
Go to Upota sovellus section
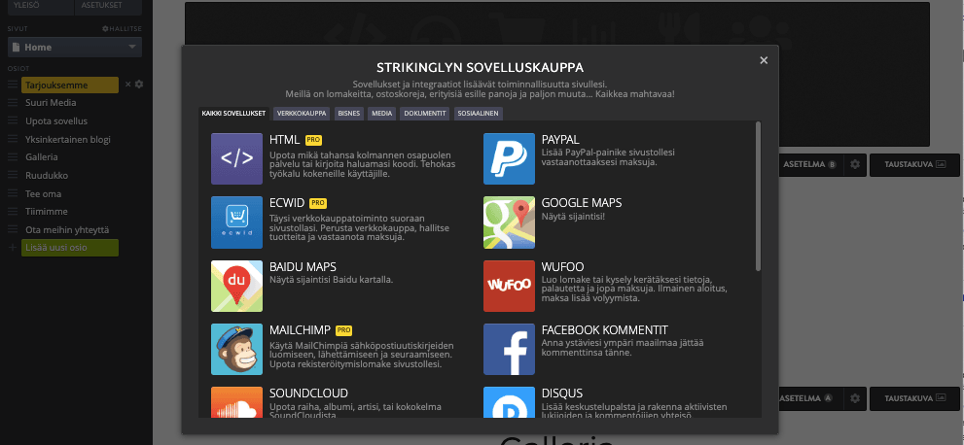coord(56,120)
